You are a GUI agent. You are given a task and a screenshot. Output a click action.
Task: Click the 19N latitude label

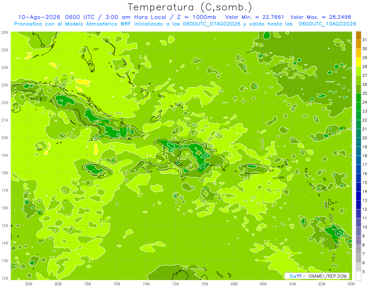click(x=4, y=155)
